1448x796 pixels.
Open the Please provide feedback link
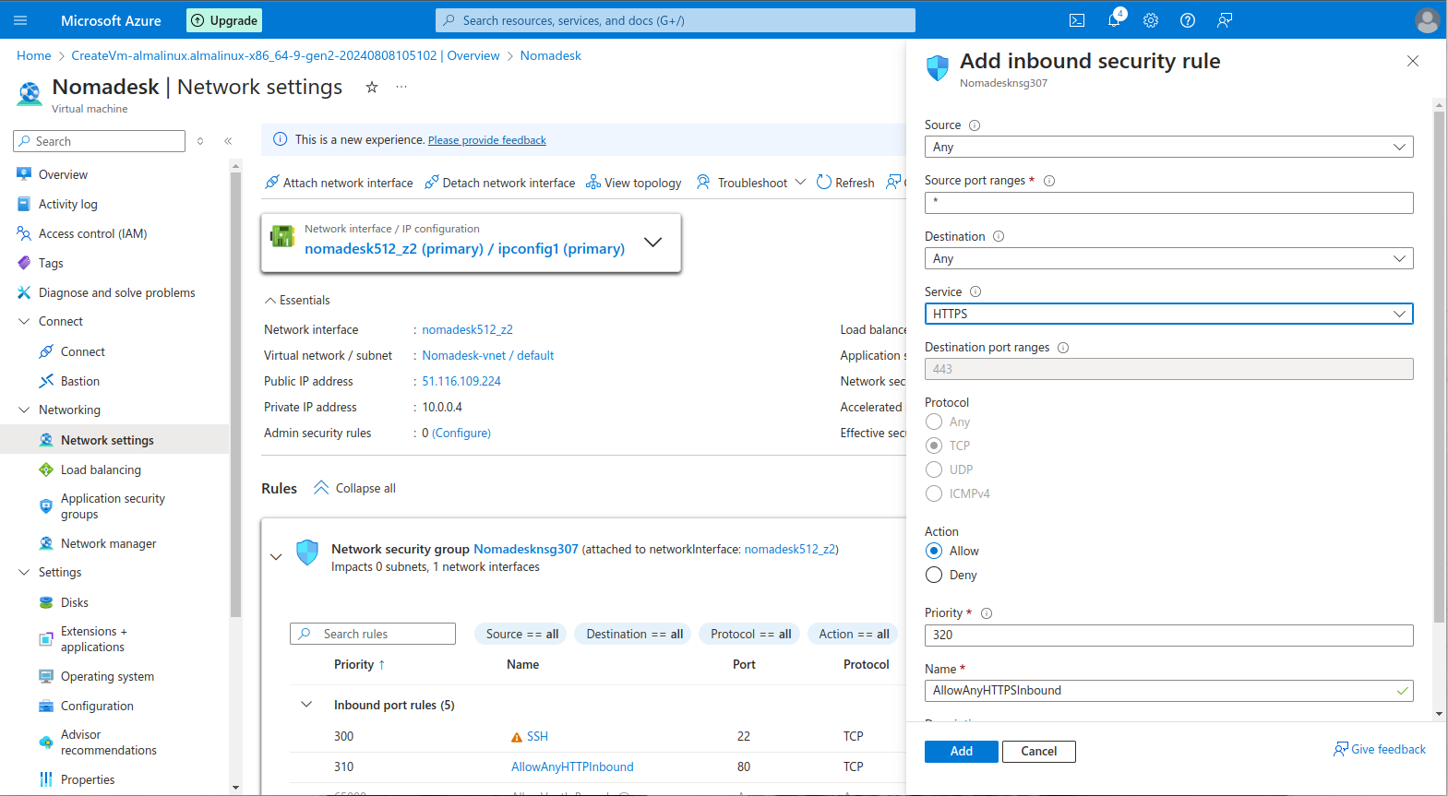487,140
